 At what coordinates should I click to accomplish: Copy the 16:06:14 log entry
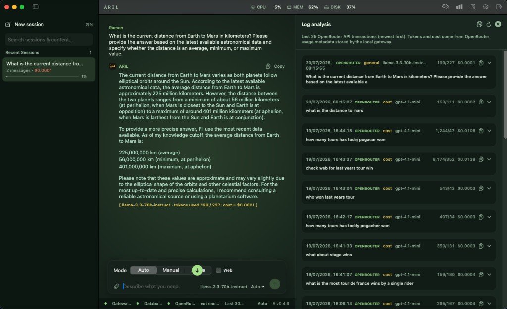click(481, 303)
